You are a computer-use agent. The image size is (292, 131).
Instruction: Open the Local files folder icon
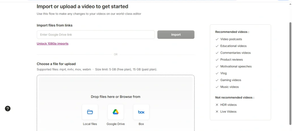tap(90, 112)
